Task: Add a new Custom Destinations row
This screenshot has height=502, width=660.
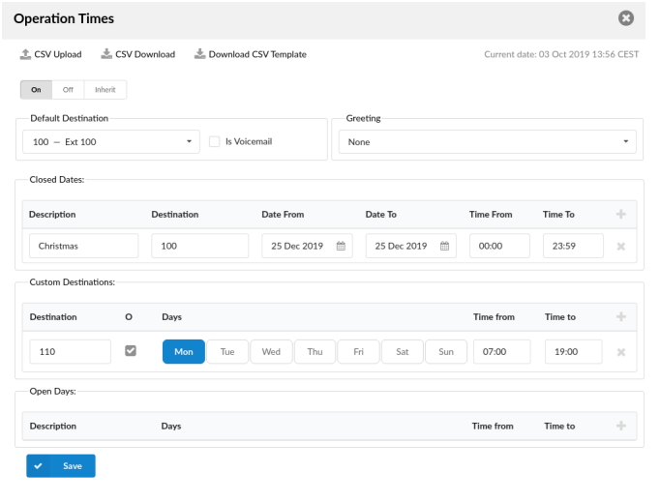Action: pos(620,316)
